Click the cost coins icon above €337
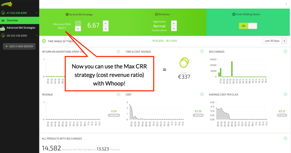291x153 pixels. click(x=184, y=63)
